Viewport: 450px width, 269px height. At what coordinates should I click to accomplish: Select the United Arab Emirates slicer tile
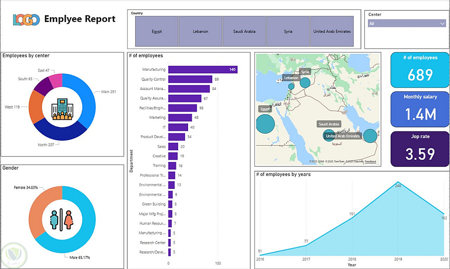(x=332, y=31)
